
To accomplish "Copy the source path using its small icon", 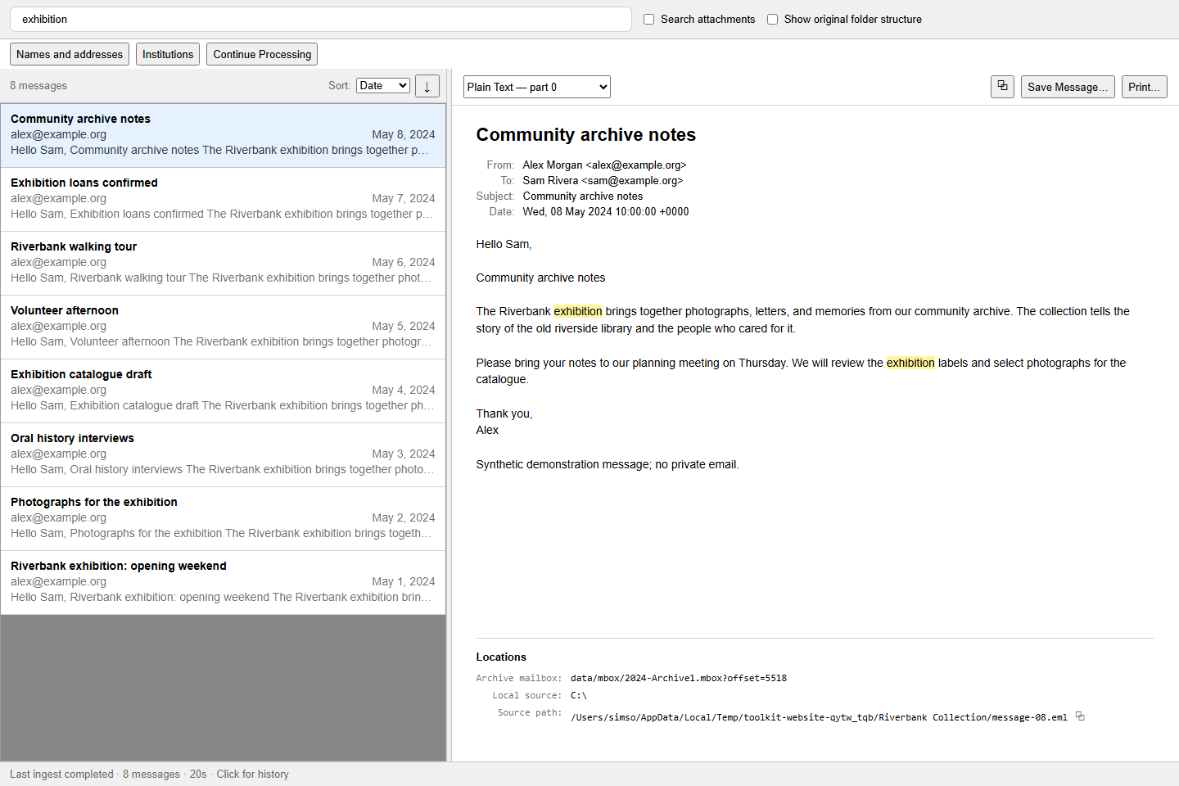I will [x=1080, y=716].
